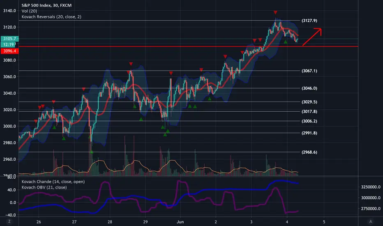Click the 28 date label on time axis
383x226 pixels.
coord(110,222)
